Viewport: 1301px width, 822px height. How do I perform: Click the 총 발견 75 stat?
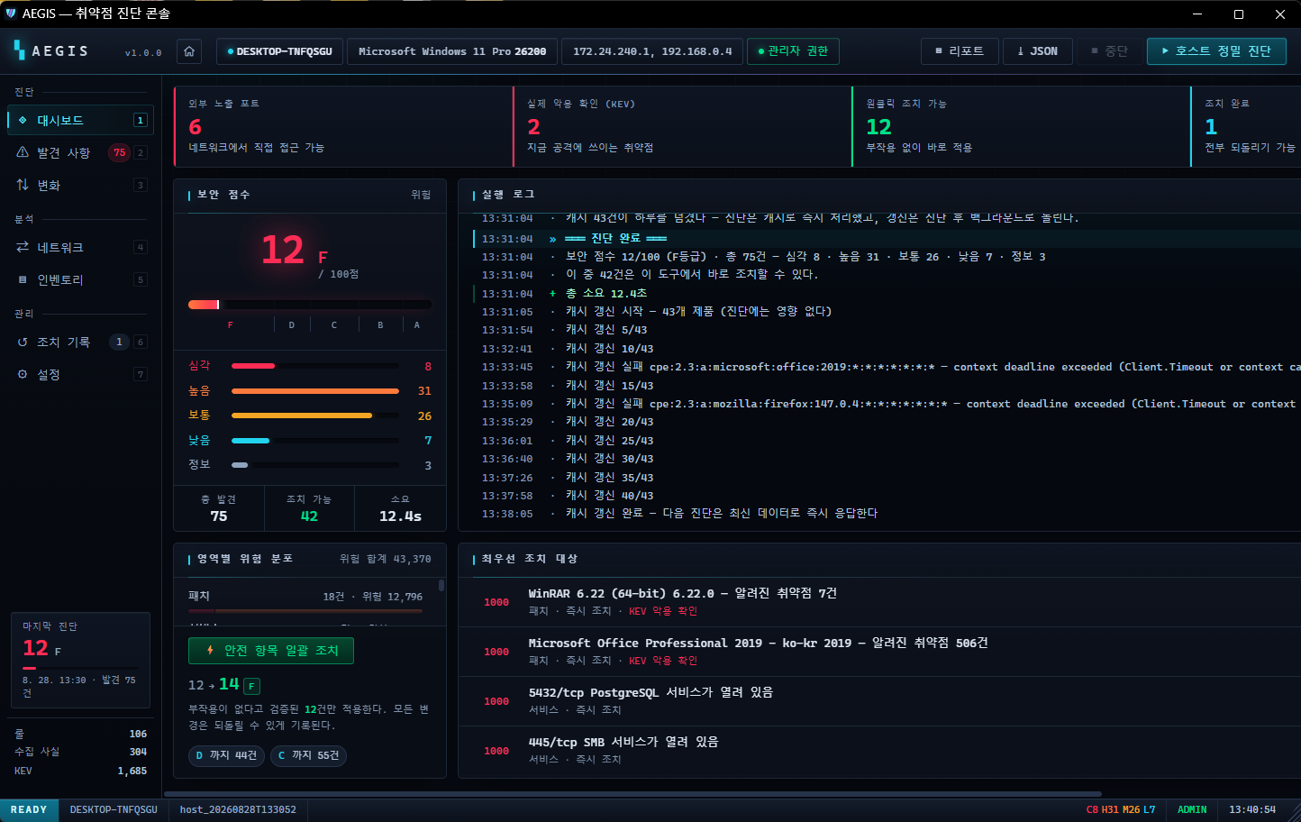click(219, 508)
